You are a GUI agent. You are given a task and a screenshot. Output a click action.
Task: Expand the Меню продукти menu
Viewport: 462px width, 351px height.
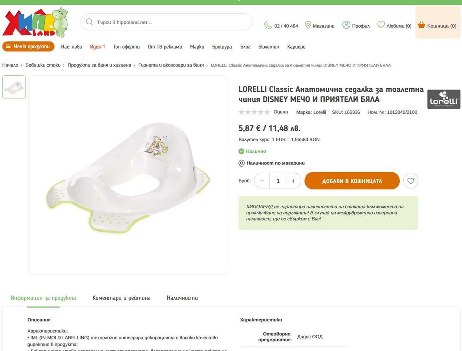(28, 46)
